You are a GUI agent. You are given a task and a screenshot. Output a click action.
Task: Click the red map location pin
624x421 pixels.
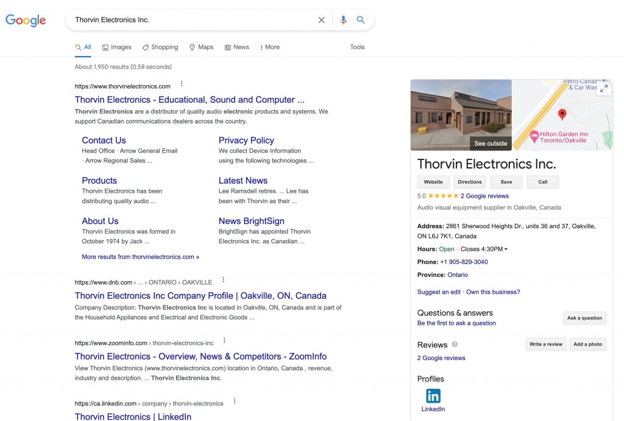click(562, 114)
